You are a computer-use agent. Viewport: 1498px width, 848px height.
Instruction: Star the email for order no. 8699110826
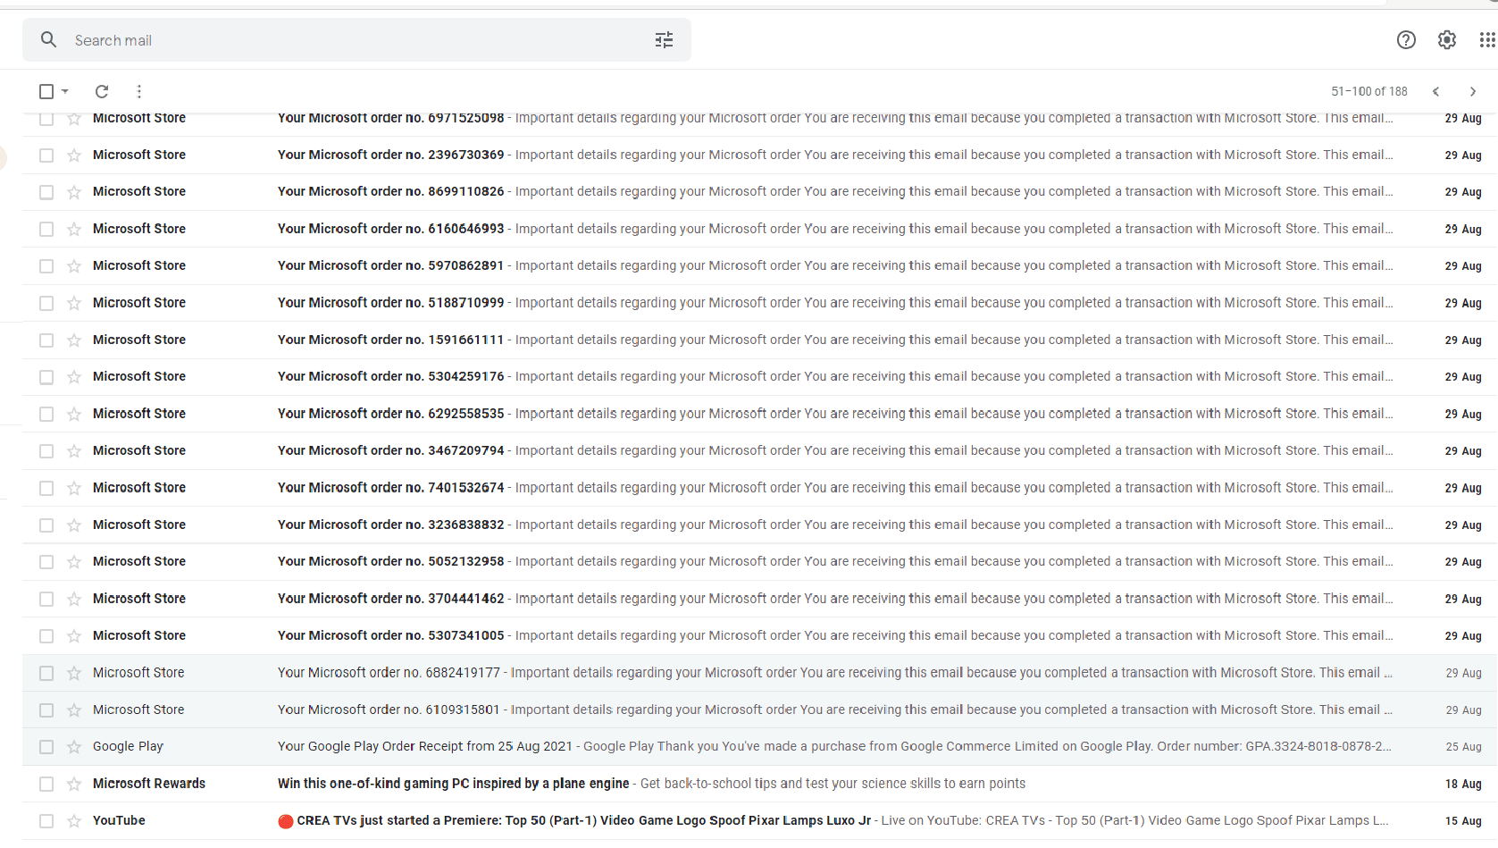coord(74,192)
